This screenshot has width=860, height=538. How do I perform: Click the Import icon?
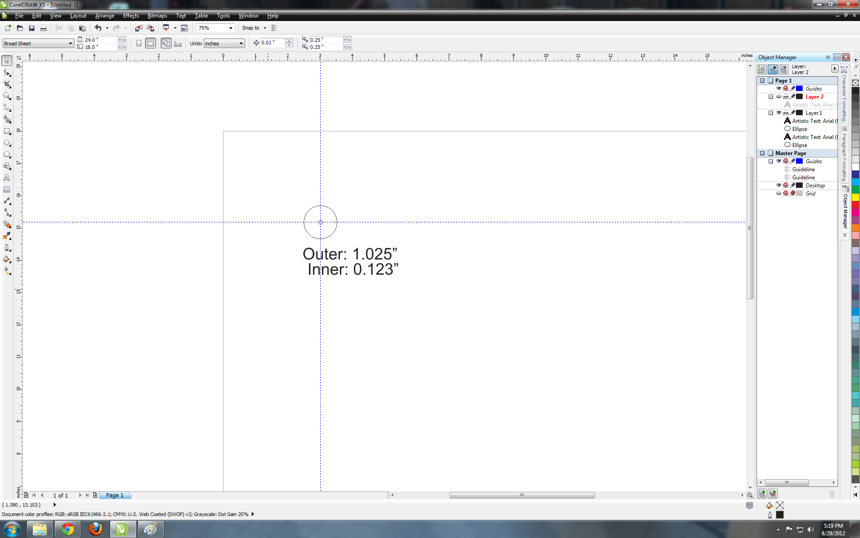pos(138,28)
